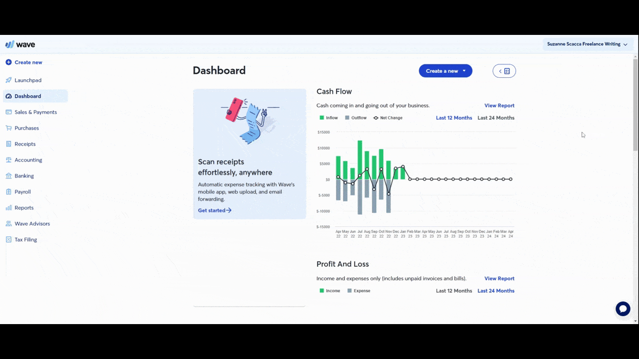
Task: Toggle the dashboard panel collapse button
Action: 504,71
